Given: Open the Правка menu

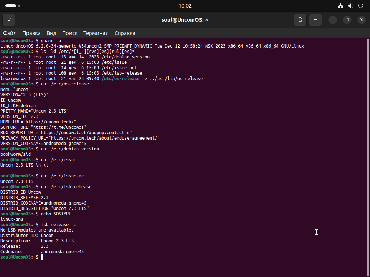Looking at the screenshot, I should tap(31, 33).
